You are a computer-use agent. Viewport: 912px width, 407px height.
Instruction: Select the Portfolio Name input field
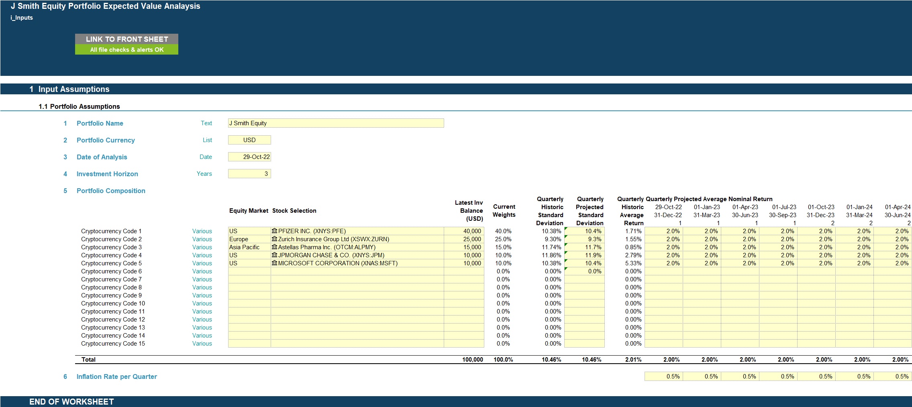tap(336, 123)
